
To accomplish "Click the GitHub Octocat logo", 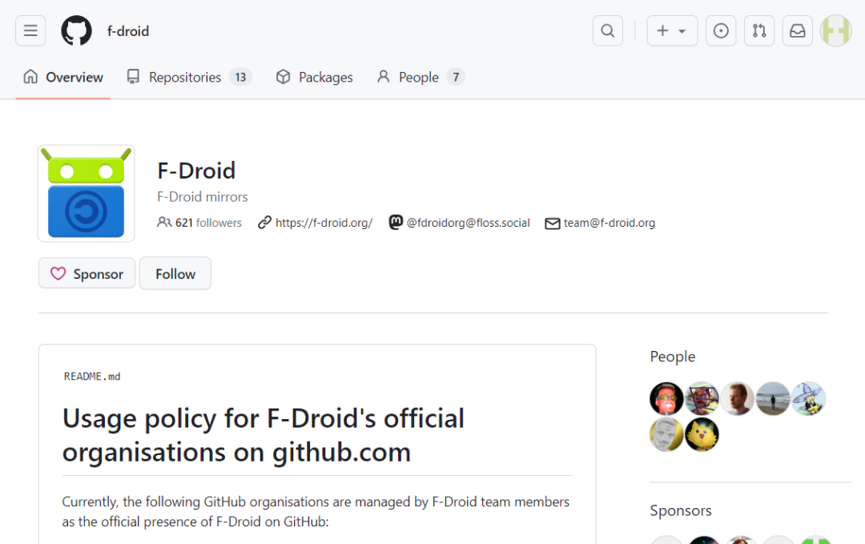I will pos(76,30).
